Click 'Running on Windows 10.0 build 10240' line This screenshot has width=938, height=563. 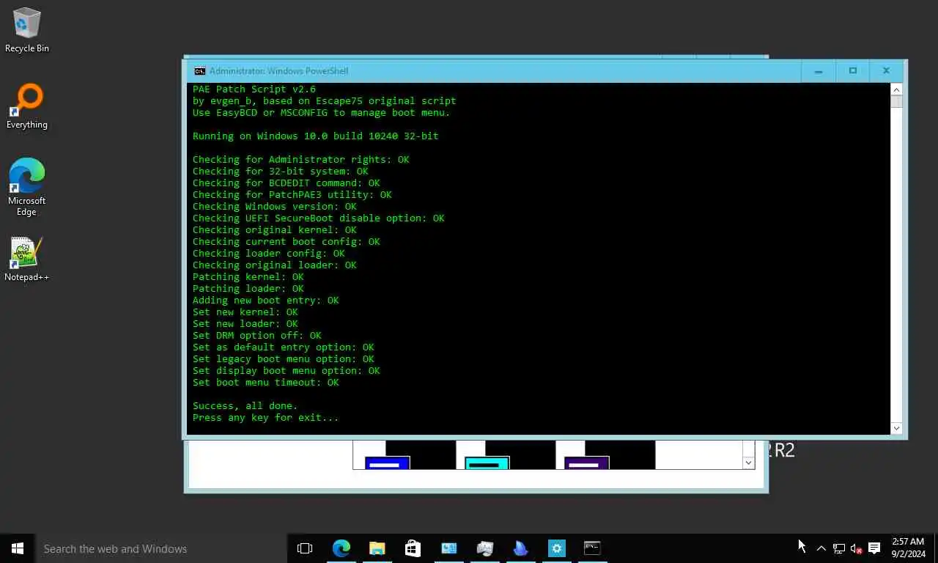coord(316,136)
